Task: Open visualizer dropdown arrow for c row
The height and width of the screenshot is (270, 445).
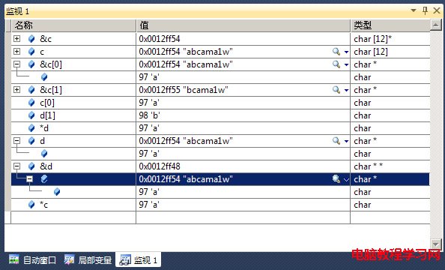Action: tap(346, 52)
